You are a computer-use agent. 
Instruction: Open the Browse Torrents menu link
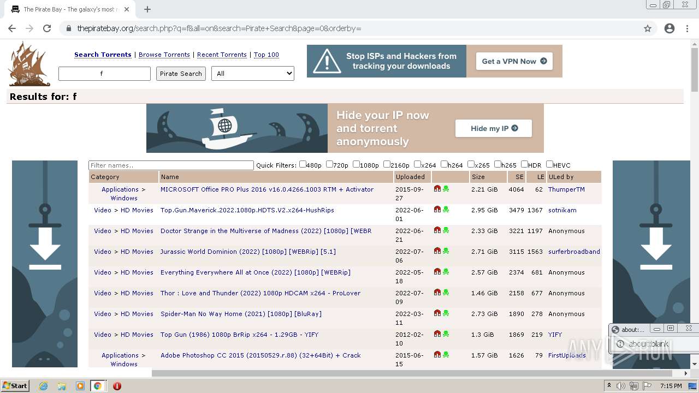point(164,55)
